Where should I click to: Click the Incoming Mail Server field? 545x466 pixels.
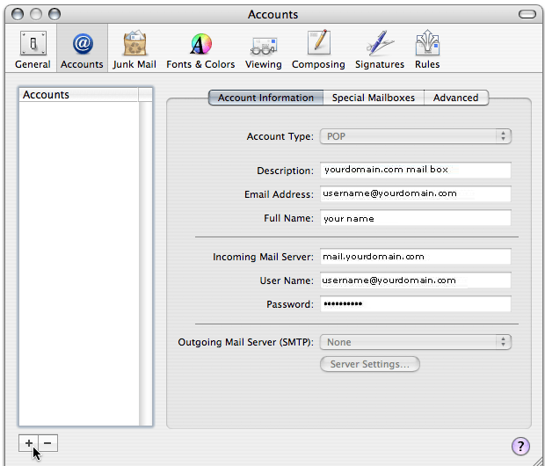tap(415, 257)
